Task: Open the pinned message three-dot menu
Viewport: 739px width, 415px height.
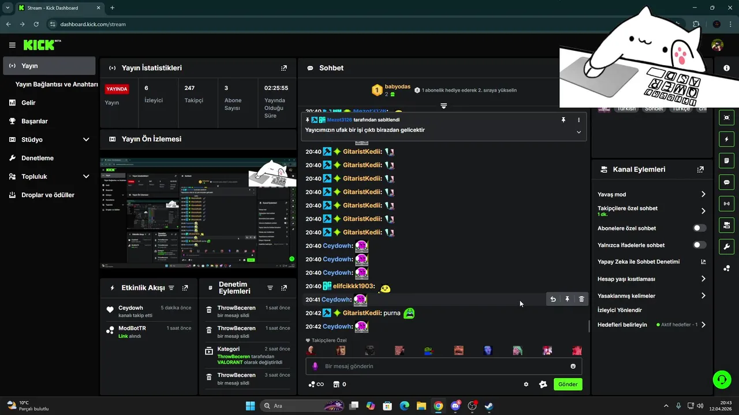Action: click(578, 120)
